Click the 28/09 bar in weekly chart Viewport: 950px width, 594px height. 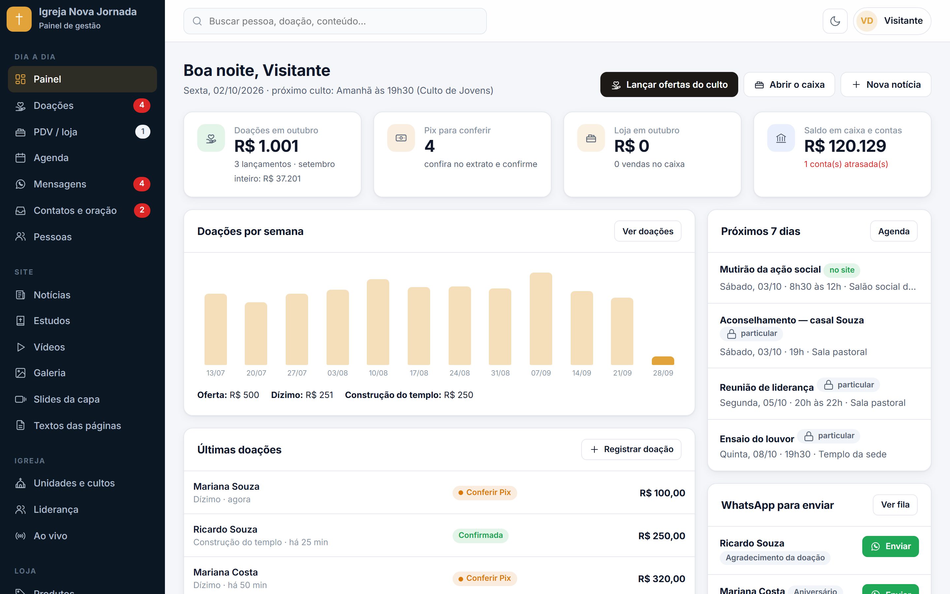[663, 361]
